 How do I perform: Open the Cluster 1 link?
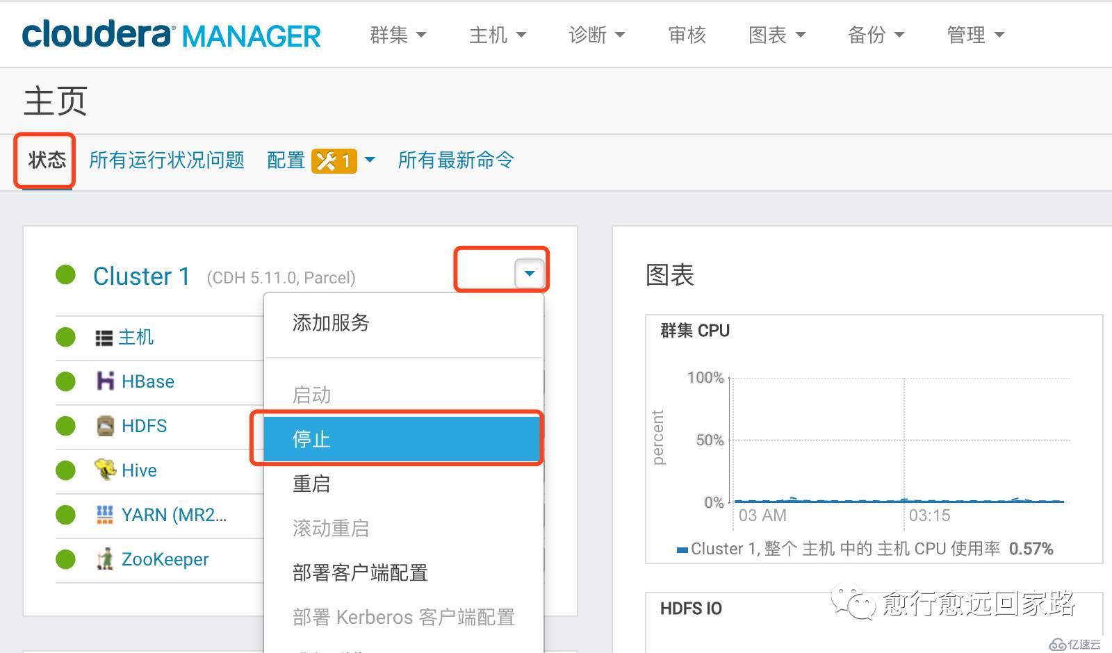pyautogui.click(x=142, y=276)
